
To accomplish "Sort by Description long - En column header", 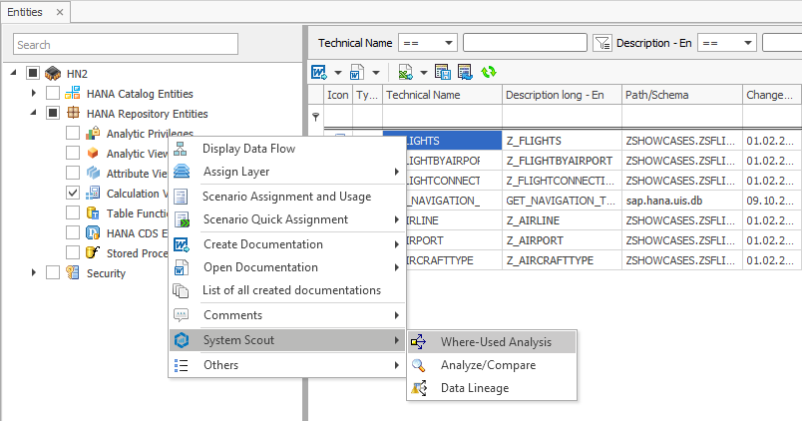I will point(561,95).
